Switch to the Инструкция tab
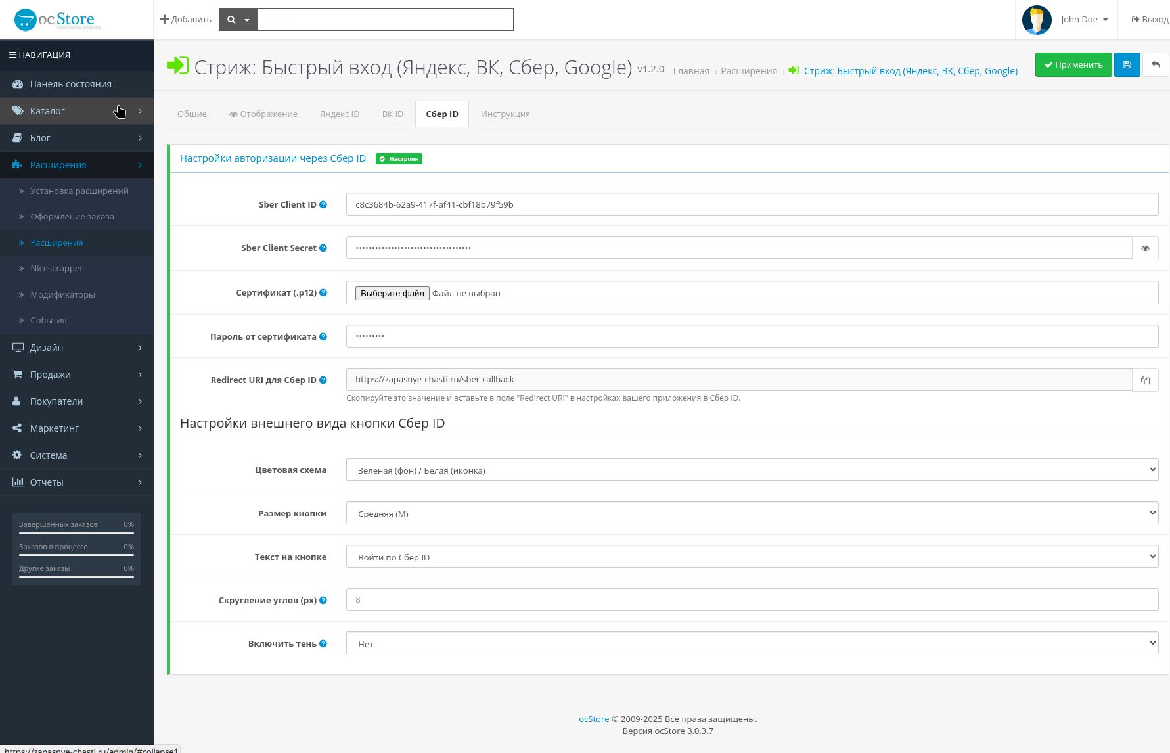Image resolution: width=1170 pixels, height=753 pixels. coord(505,114)
